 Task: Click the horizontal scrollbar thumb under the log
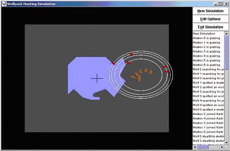point(203,147)
